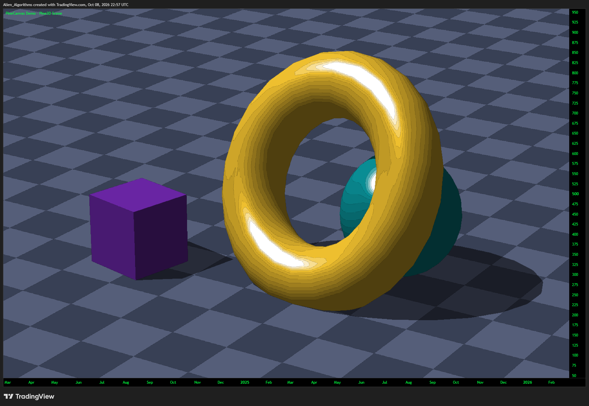
Task: Click the 125 price scale label
Action: pos(575,345)
